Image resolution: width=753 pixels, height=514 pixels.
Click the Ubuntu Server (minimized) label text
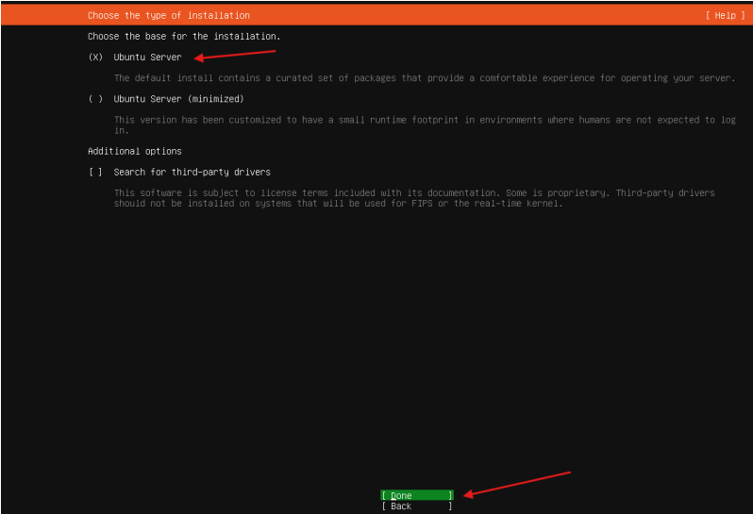178,99
